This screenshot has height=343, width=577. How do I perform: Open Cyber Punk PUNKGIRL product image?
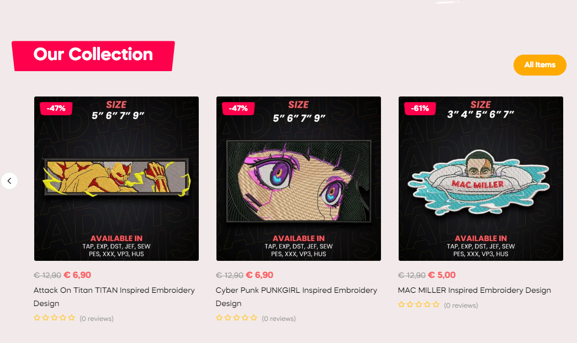[298, 179]
